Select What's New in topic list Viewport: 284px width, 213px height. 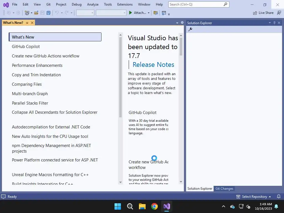(x=55, y=37)
